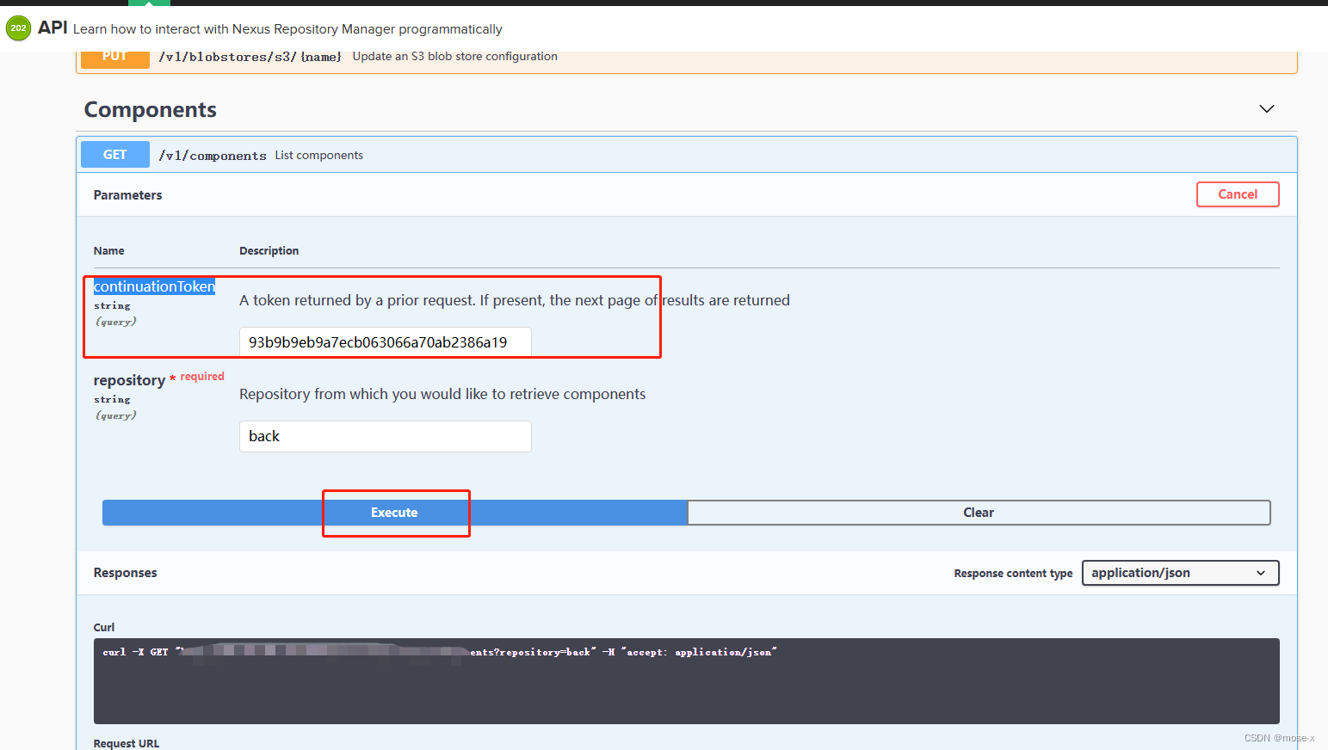
Task: Click the 'Repository from which you would like' description
Action: coord(442,394)
